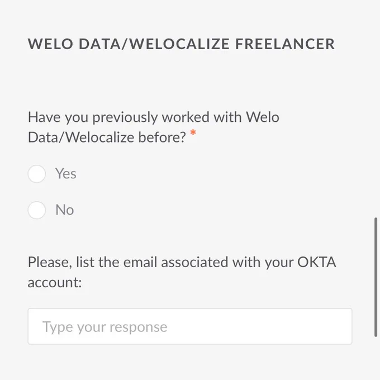Select the Yes radio button

pos(36,174)
